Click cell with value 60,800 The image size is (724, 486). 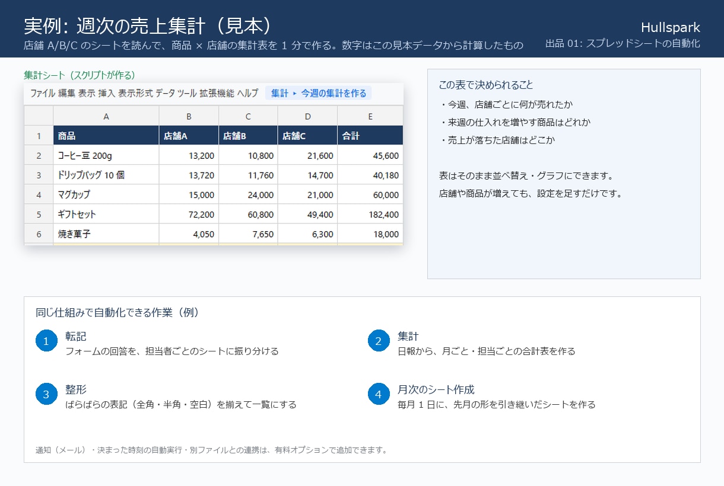tap(248, 214)
